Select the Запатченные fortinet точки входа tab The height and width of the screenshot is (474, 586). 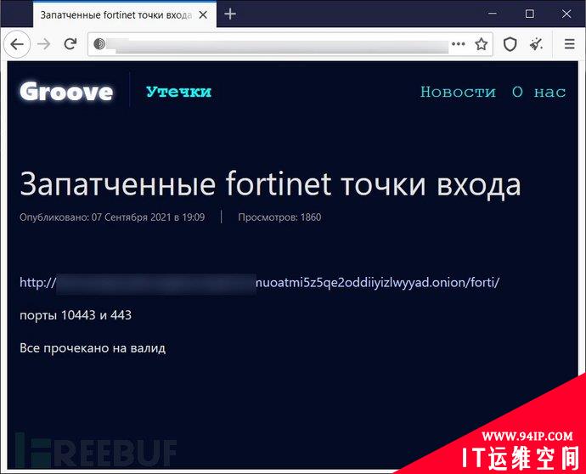coord(125,15)
